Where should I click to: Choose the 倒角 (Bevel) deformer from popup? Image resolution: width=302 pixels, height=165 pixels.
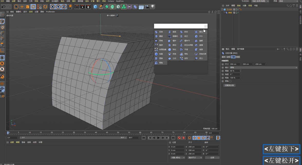point(161,63)
